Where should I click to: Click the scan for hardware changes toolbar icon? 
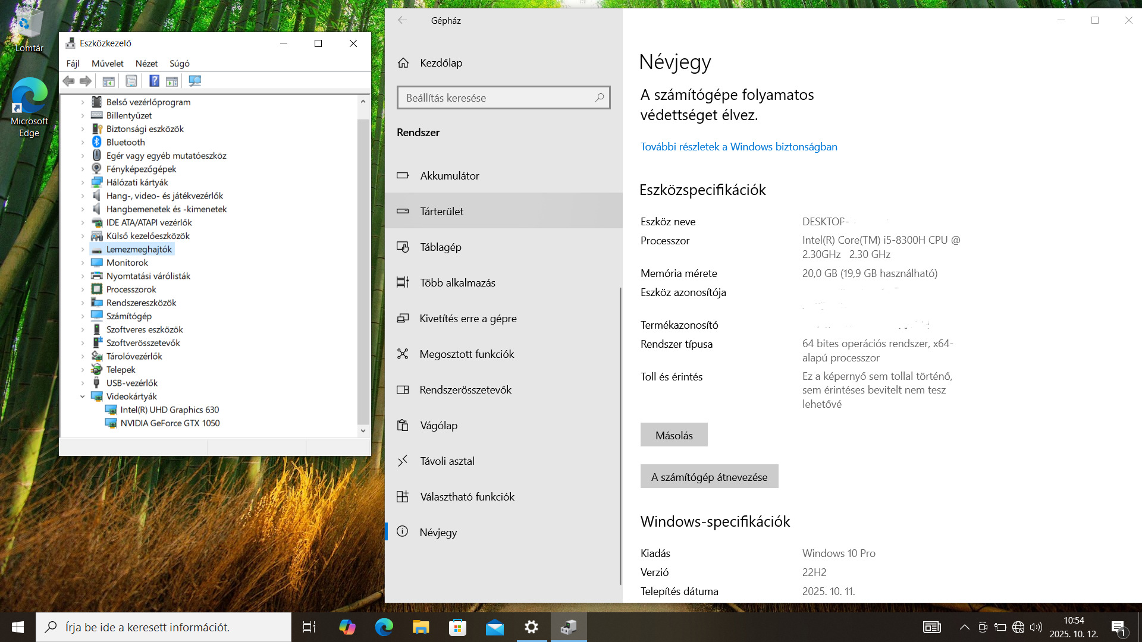[x=194, y=81]
